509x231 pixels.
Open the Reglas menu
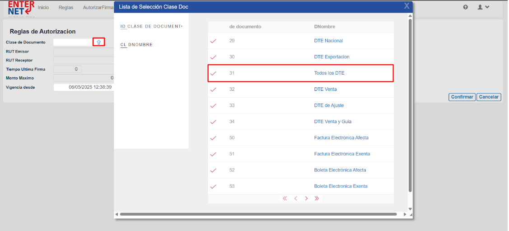click(x=66, y=8)
